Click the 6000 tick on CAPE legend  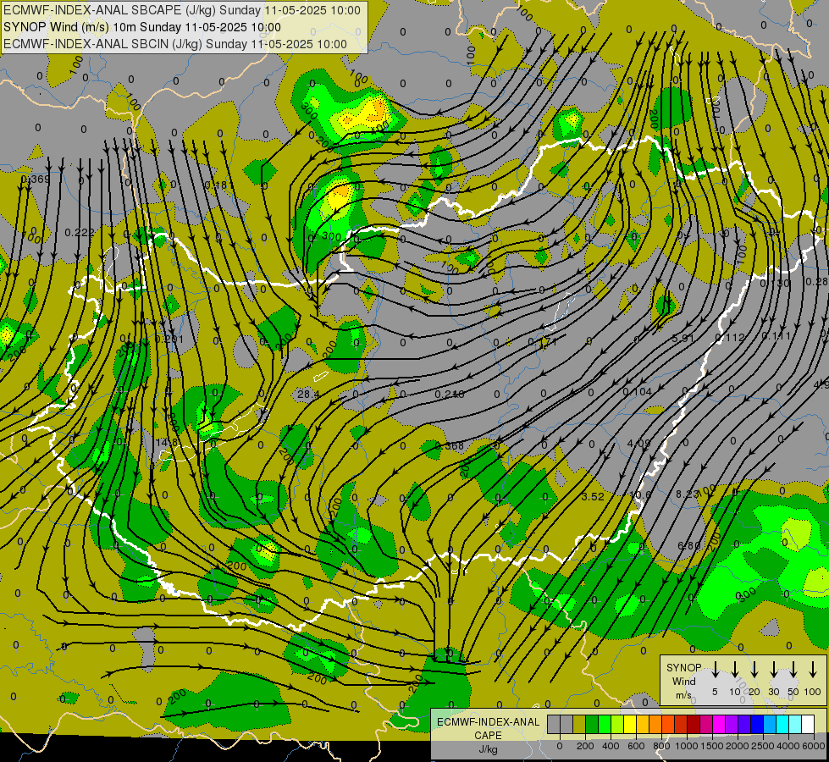(813, 746)
